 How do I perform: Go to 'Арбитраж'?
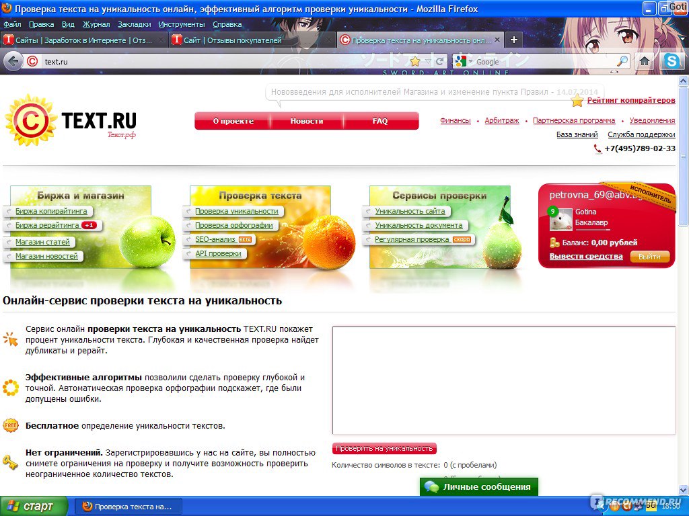pos(502,121)
